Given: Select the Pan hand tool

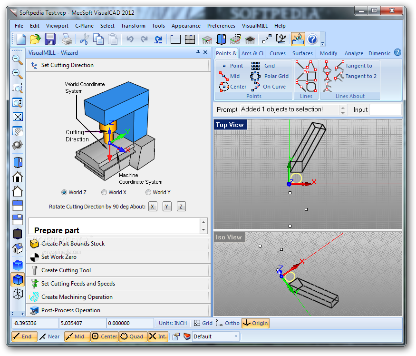Looking at the screenshot, I should [x=18, y=131].
